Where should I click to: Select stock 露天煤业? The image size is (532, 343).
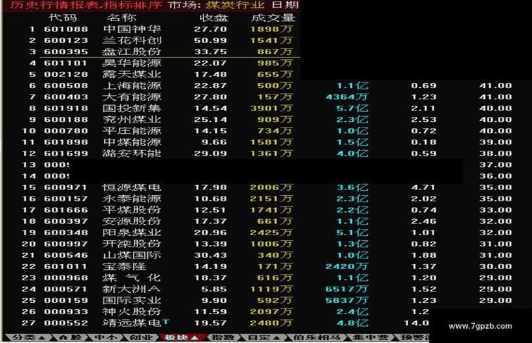[132, 74]
